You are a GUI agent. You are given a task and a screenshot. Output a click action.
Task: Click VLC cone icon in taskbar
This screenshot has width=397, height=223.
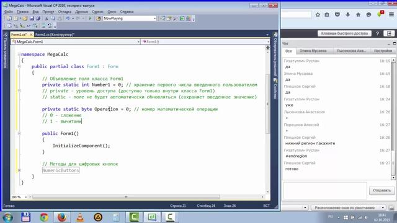tap(80, 217)
